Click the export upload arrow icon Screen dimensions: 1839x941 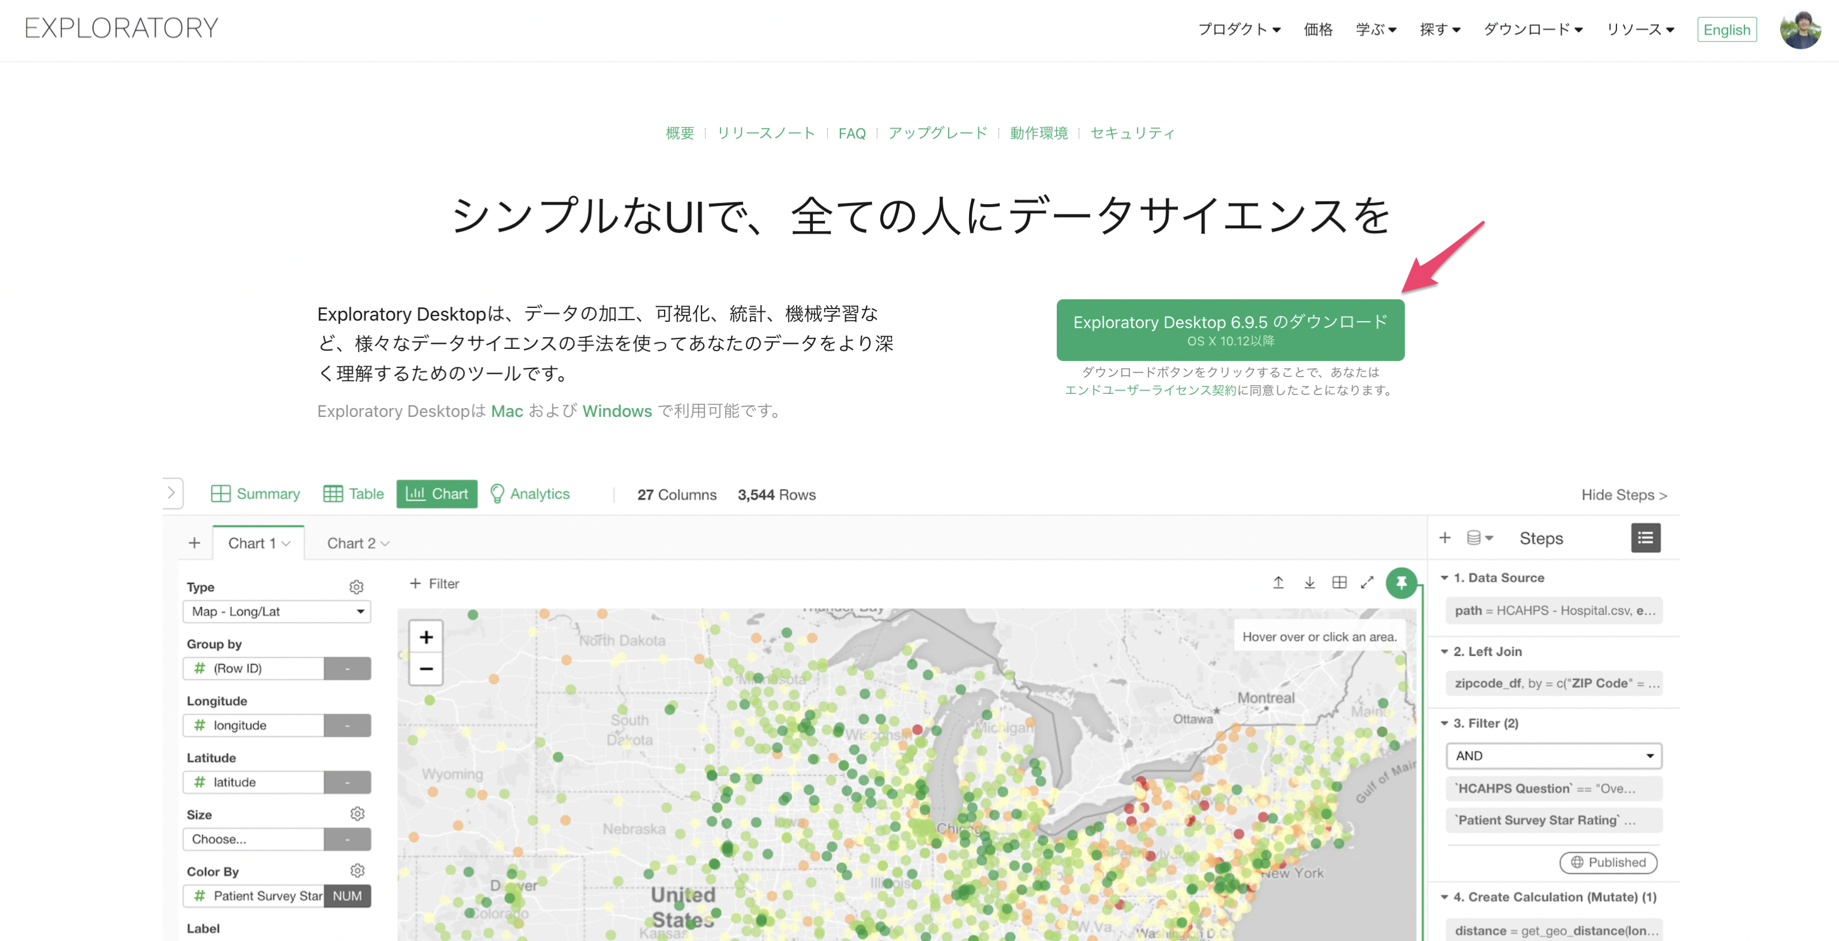(x=1279, y=583)
